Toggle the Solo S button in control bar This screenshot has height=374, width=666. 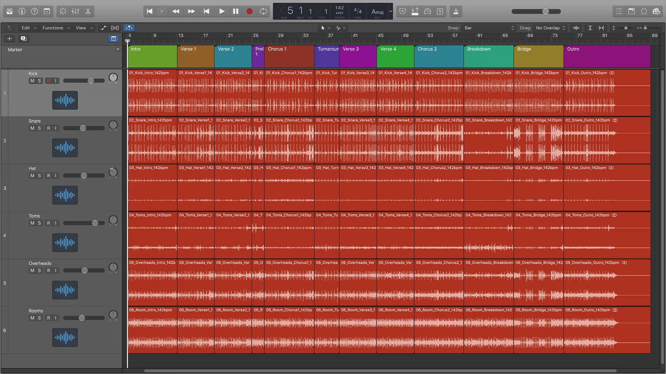(440, 11)
